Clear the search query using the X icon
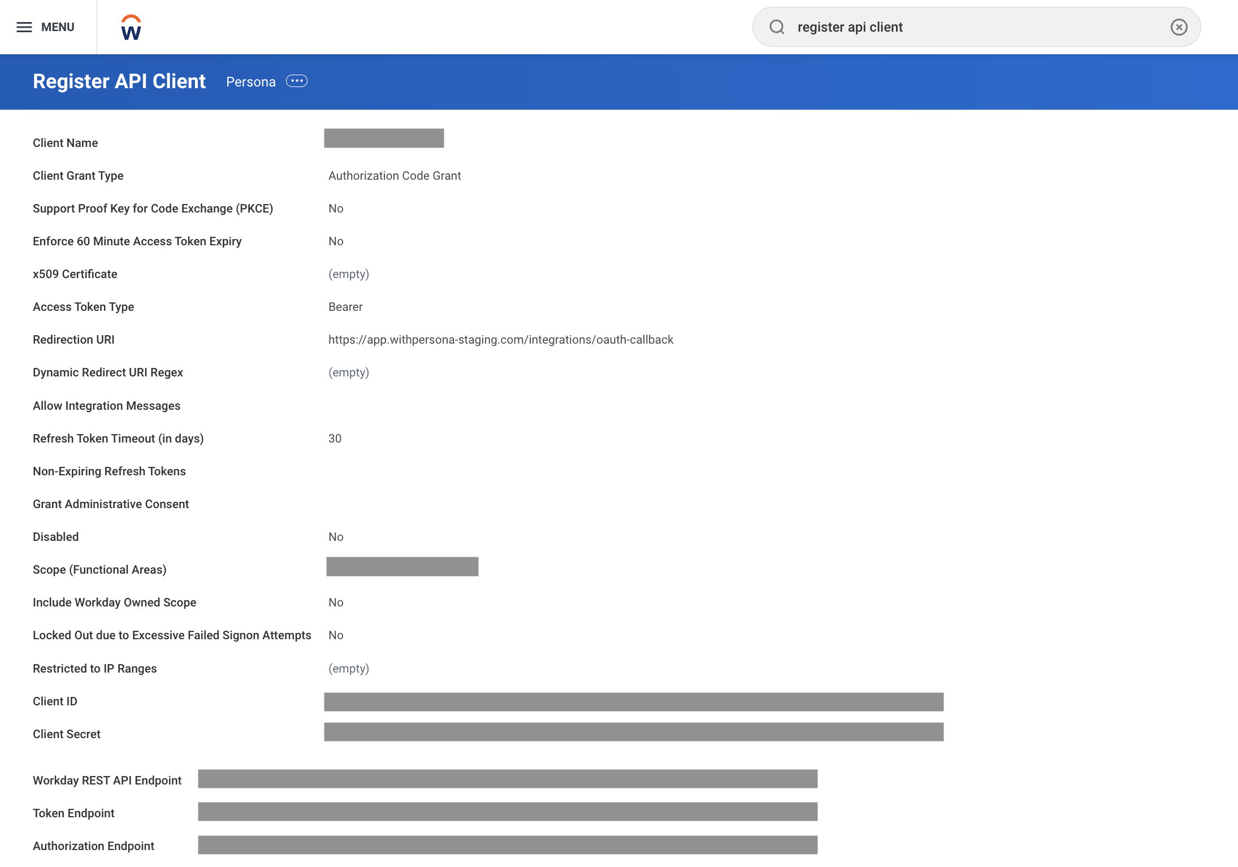Viewport: 1238px width, 867px height. click(x=1179, y=27)
